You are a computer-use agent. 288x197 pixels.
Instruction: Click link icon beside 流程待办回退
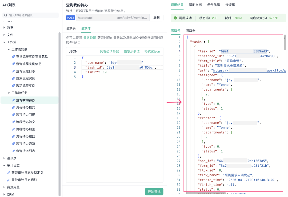click(x=13, y=115)
